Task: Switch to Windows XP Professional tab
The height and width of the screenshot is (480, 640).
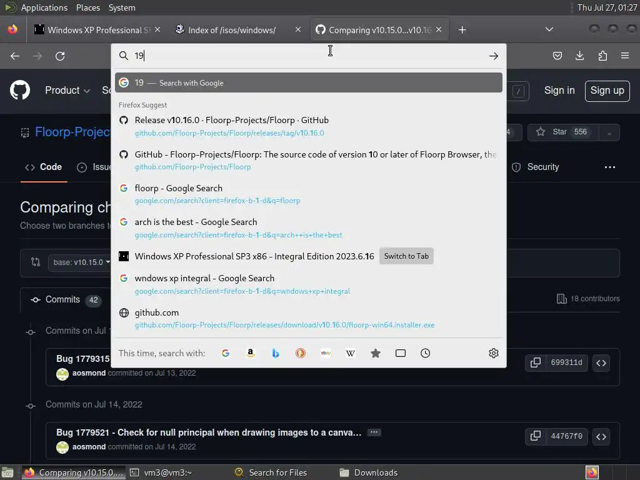Action: click(97, 30)
